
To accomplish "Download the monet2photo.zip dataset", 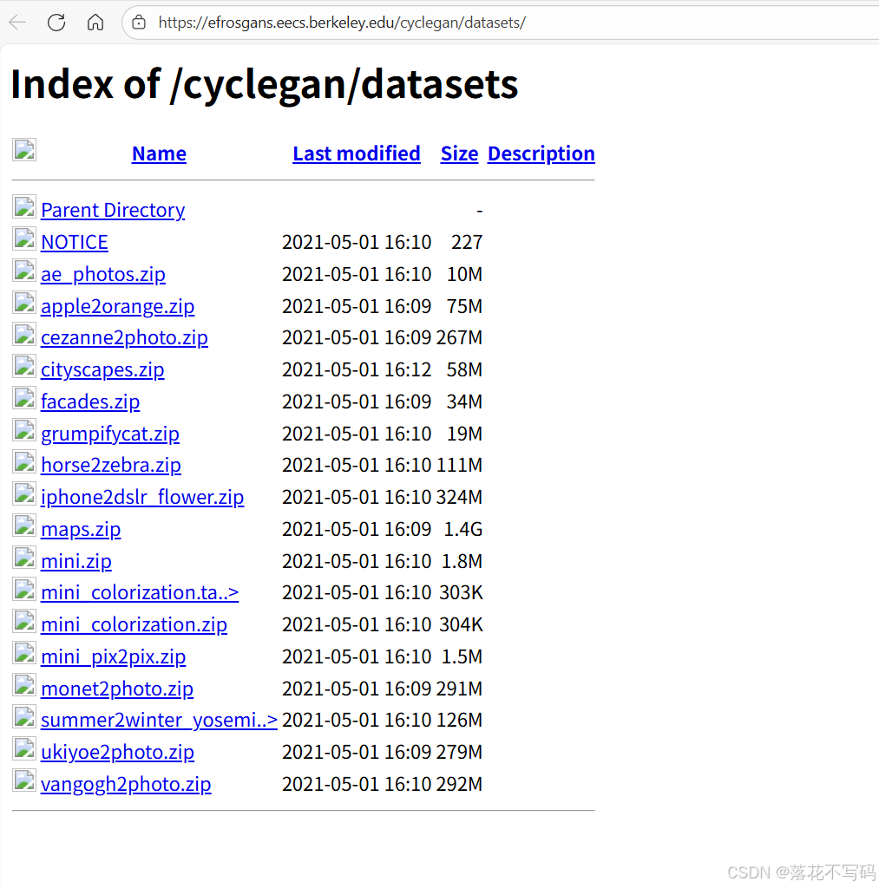I will [x=117, y=688].
